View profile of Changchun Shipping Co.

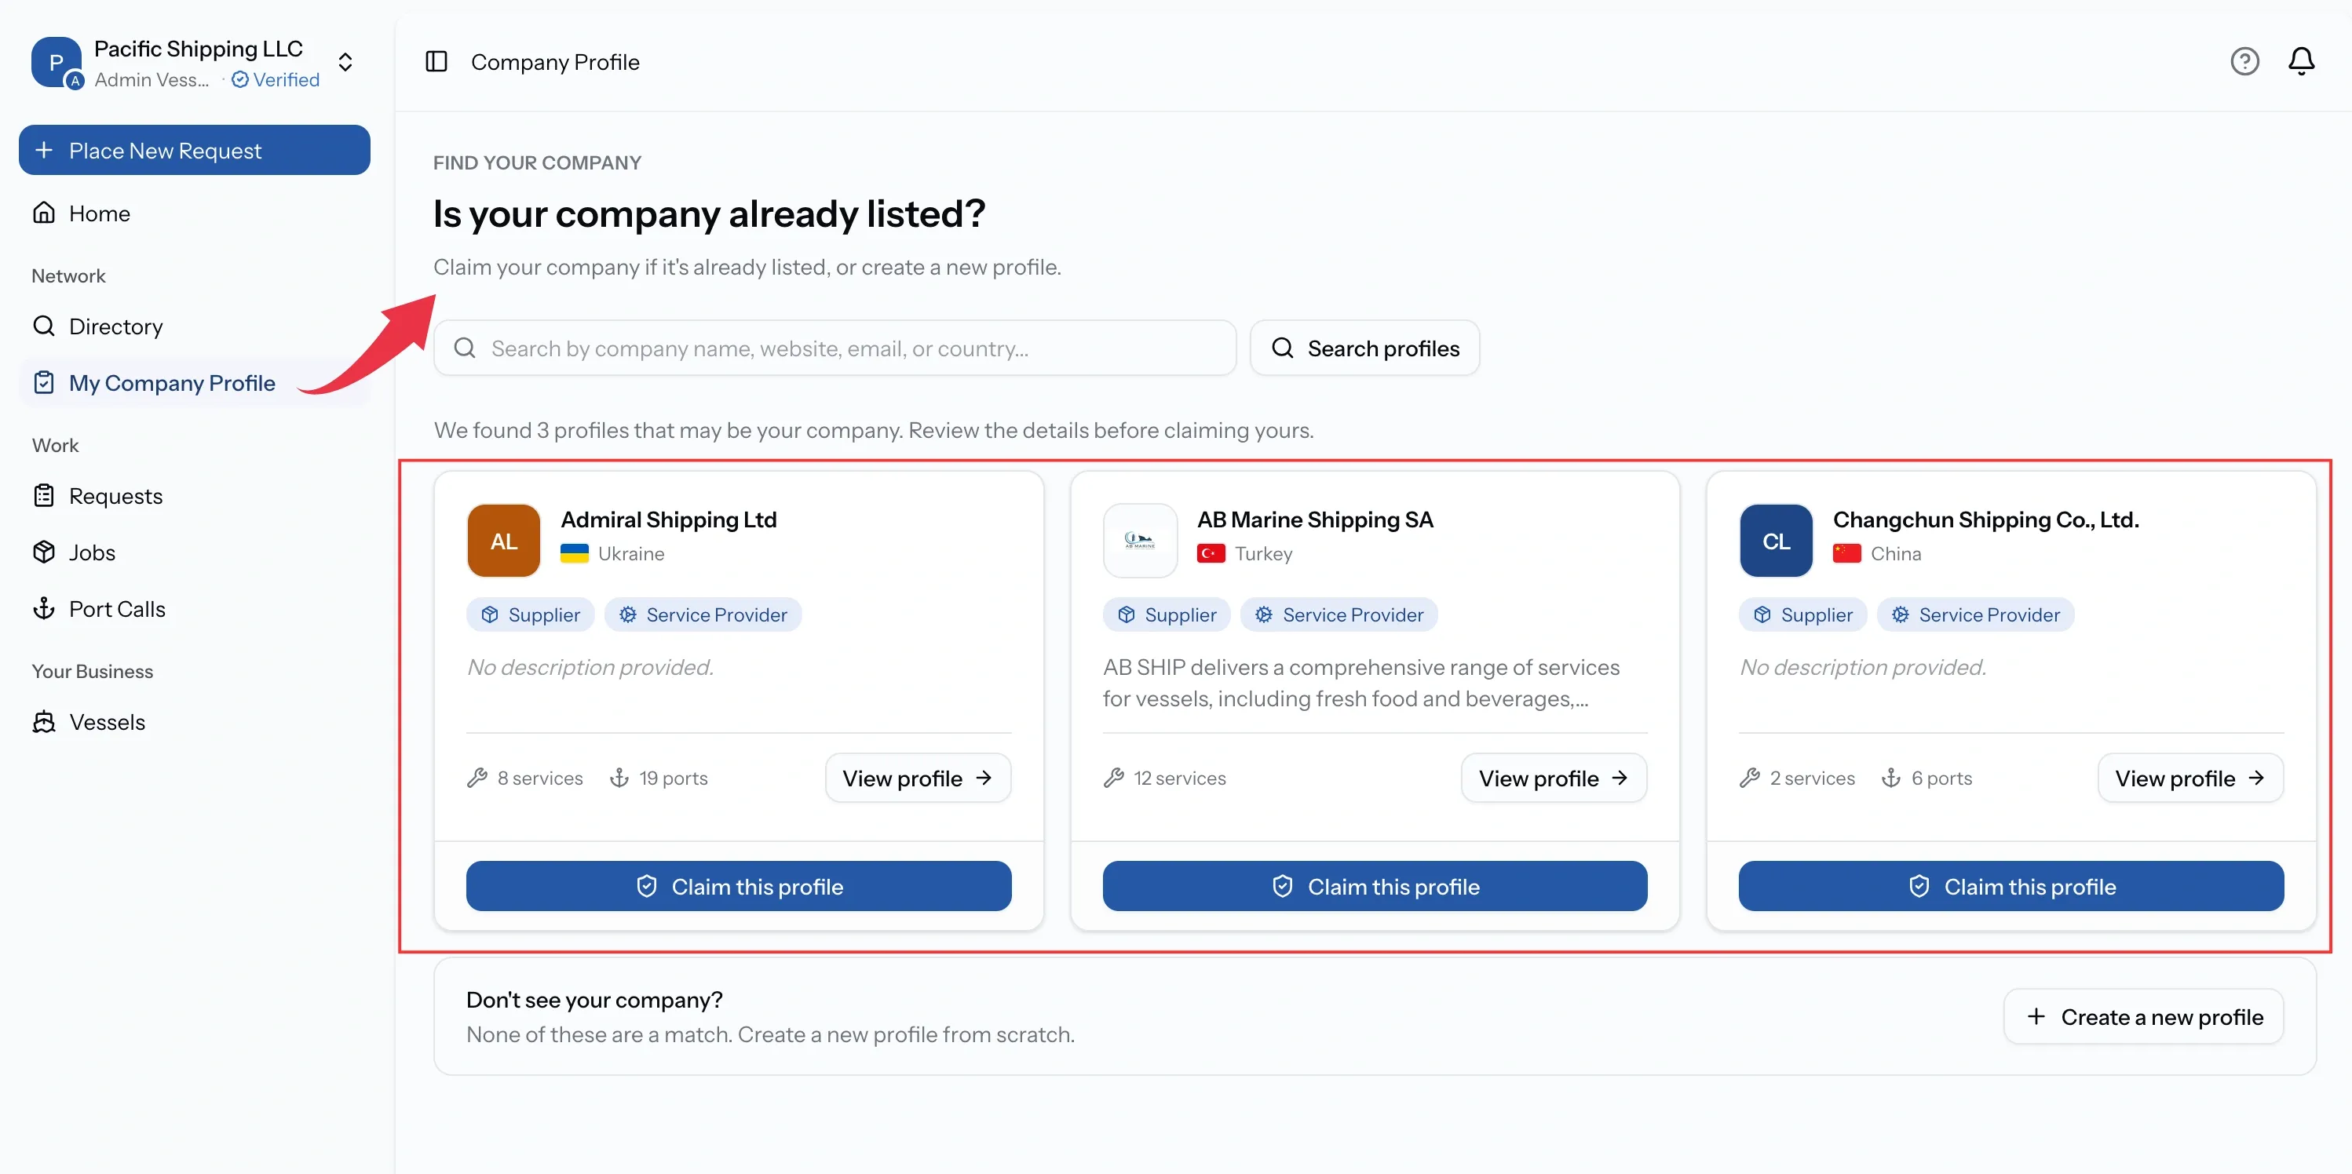pyautogui.click(x=2190, y=778)
